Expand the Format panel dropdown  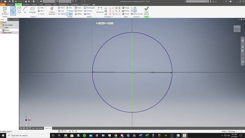point(137,16)
